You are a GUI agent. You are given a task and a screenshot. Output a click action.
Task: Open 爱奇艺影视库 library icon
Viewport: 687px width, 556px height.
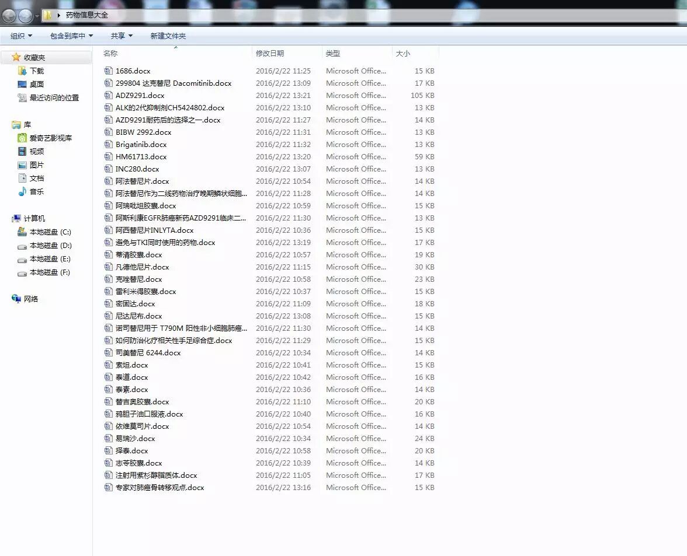[22, 138]
